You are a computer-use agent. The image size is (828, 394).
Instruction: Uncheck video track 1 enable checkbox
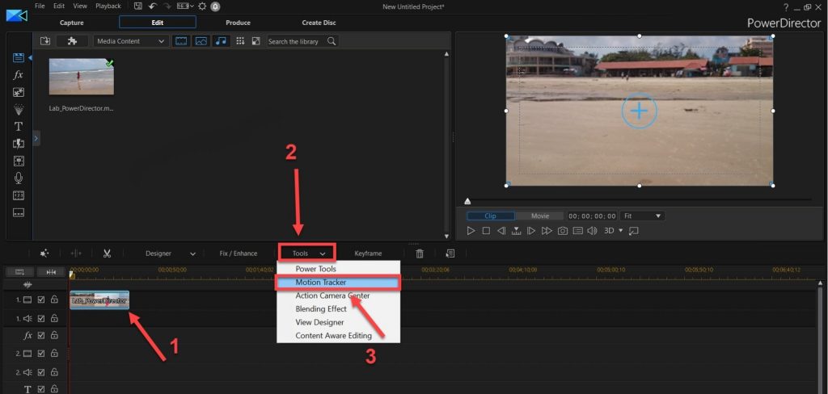(41, 300)
